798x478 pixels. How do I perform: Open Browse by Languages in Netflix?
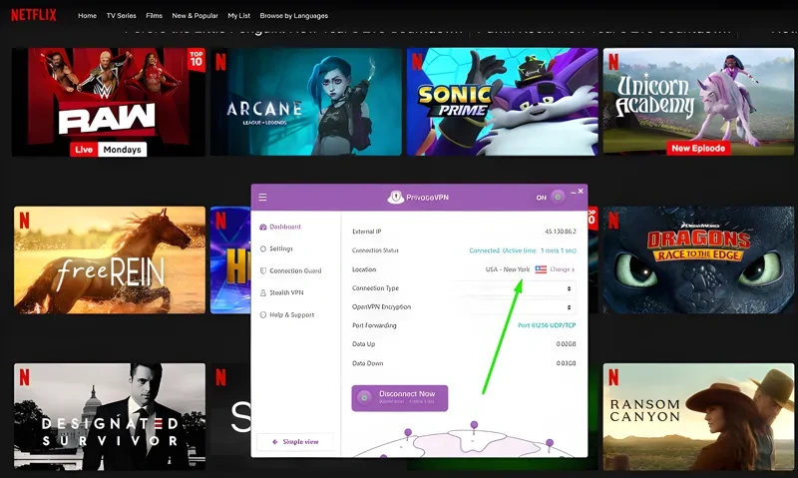pos(293,16)
